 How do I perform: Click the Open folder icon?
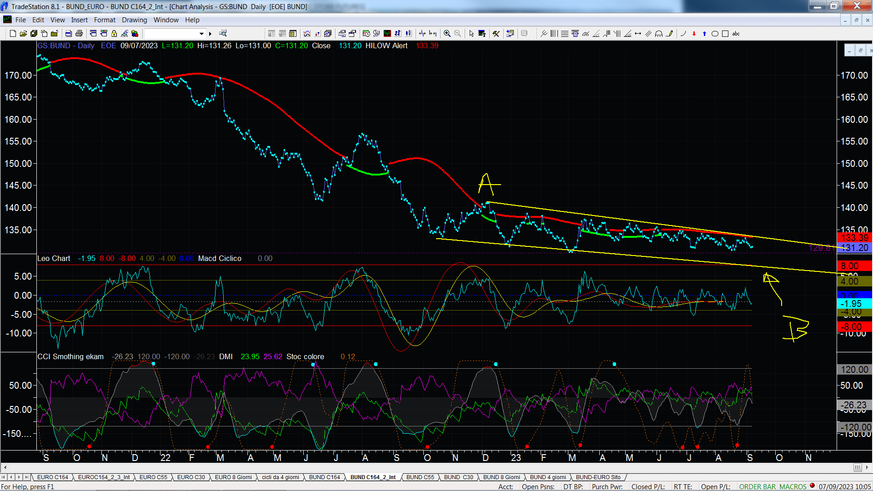[23, 34]
